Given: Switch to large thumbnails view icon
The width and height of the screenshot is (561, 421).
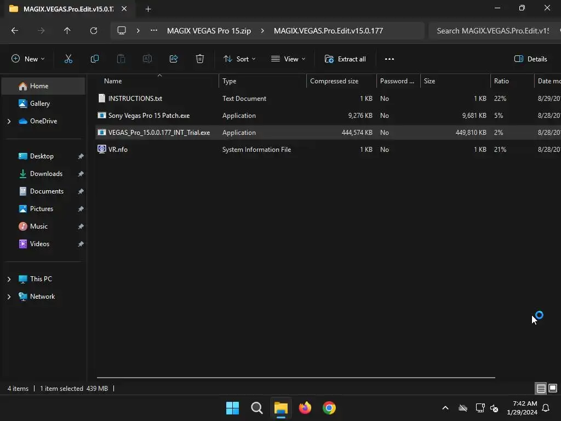Looking at the screenshot, I should (x=553, y=388).
